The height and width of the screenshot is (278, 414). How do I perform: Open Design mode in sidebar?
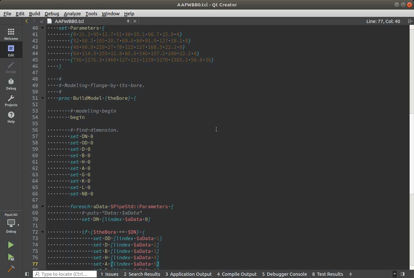tap(11, 67)
